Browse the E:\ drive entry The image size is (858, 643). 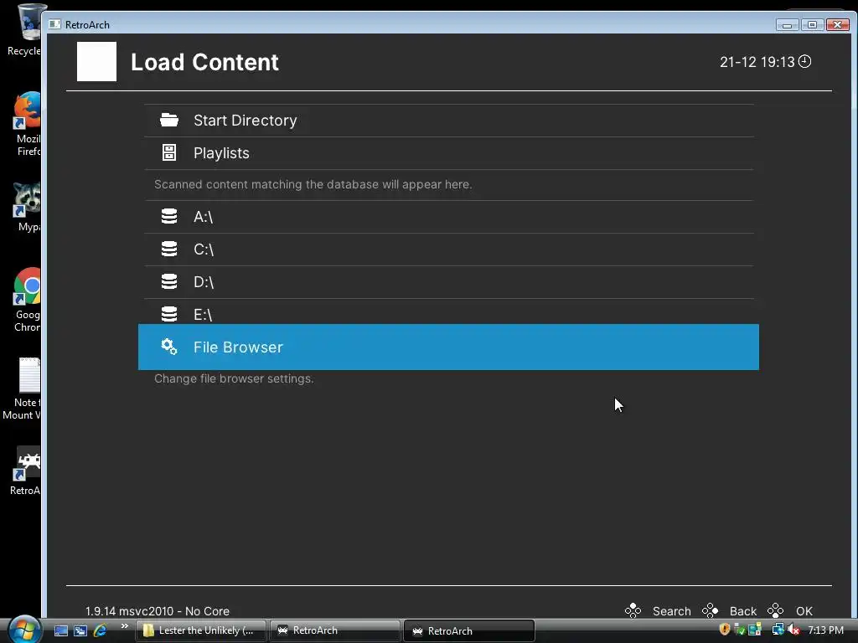click(x=449, y=311)
